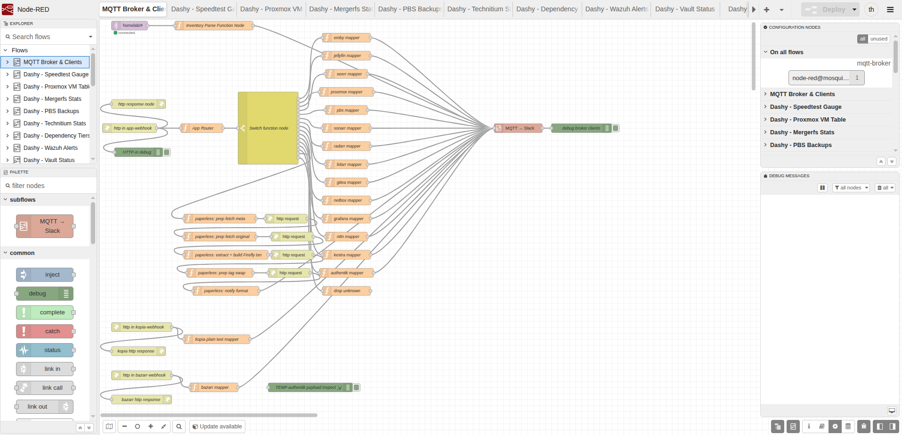Image resolution: width=902 pixels, height=435 pixels.
Task: Collapse the Flows tree root
Action: 6,50
